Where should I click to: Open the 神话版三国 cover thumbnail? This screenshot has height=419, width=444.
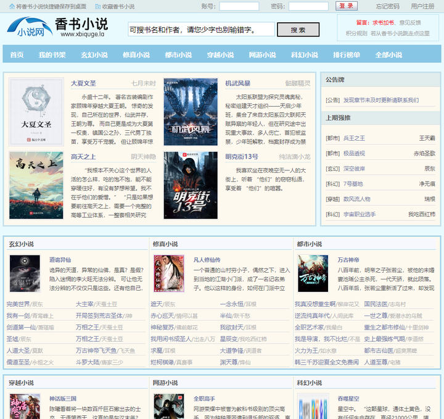pyautogui.click(x=25, y=406)
